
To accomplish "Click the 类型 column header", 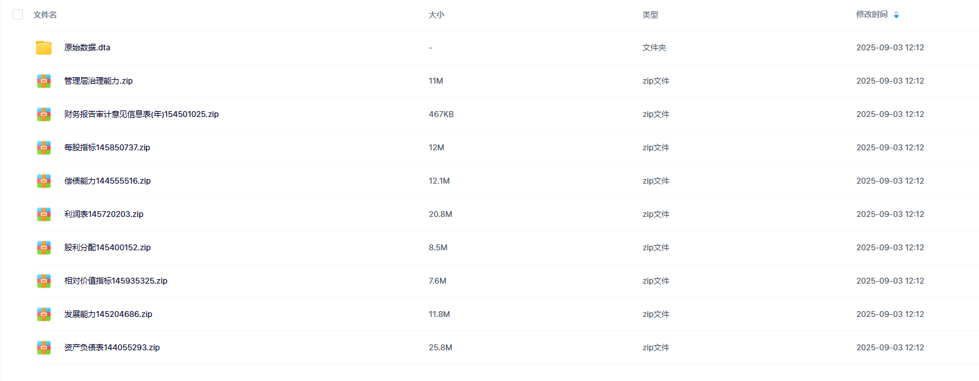I will (650, 14).
